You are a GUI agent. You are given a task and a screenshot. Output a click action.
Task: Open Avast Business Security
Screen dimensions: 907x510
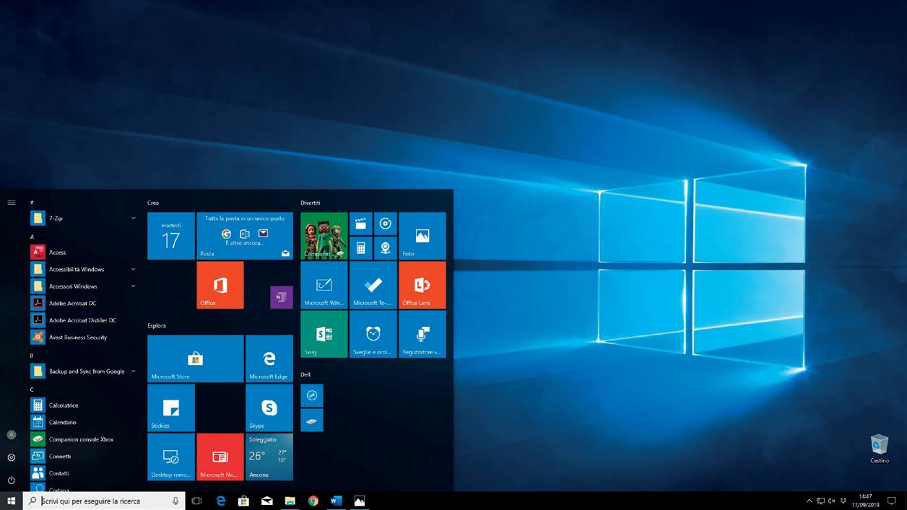tap(83, 337)
